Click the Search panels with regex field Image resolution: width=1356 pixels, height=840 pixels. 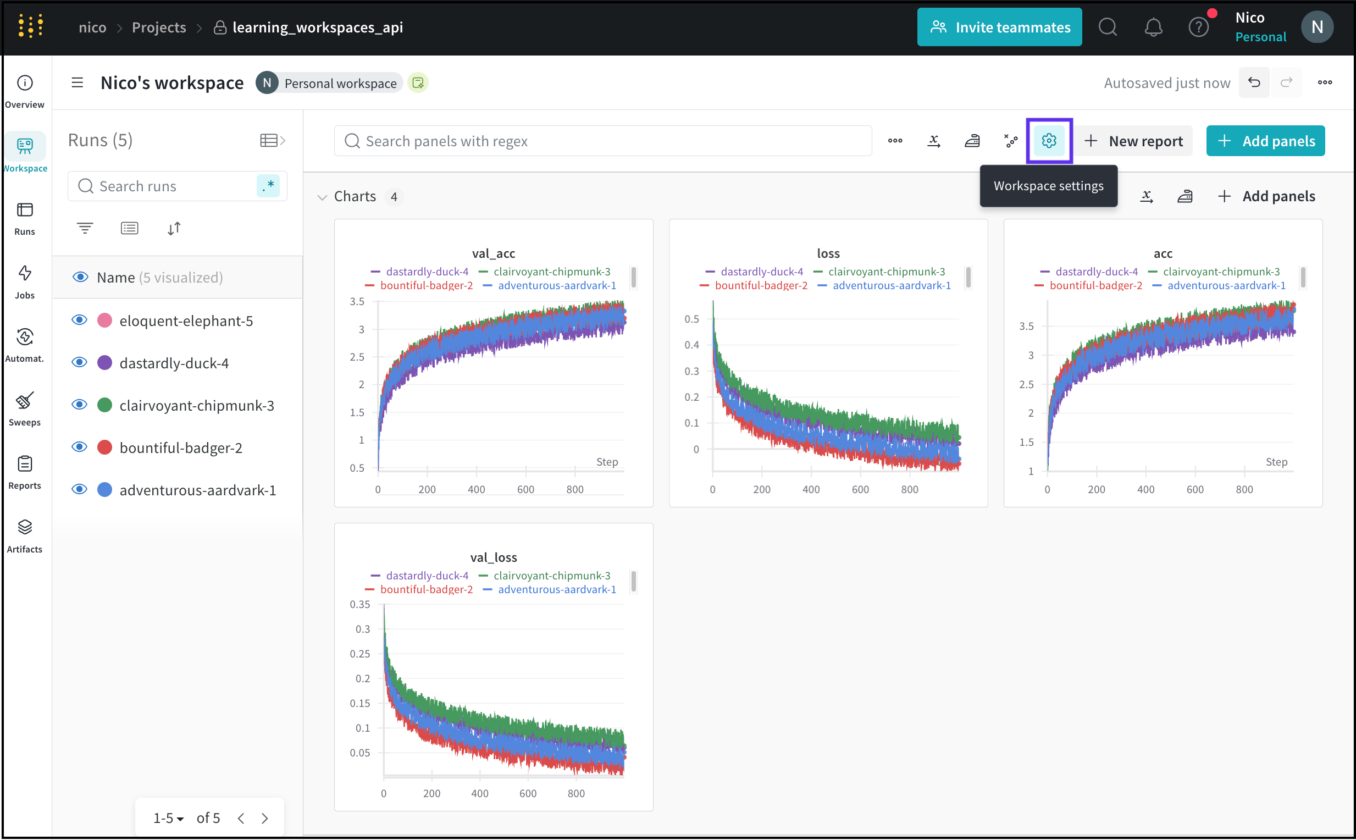(x=603, y=141)
